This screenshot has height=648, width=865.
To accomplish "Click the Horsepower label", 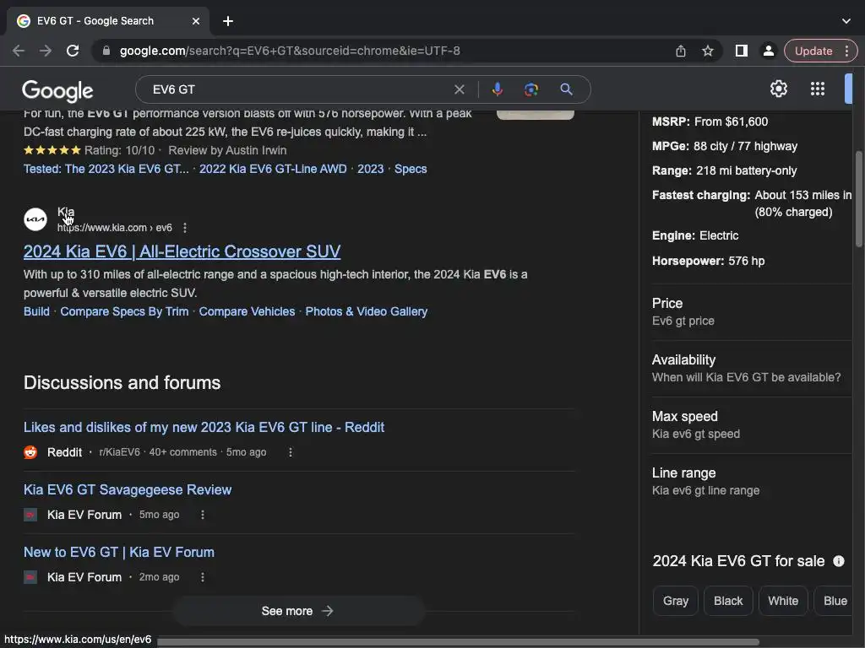I will point(688,262).
